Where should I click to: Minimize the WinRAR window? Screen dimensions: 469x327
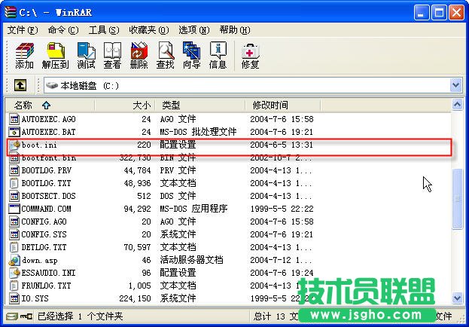point(421,13)
